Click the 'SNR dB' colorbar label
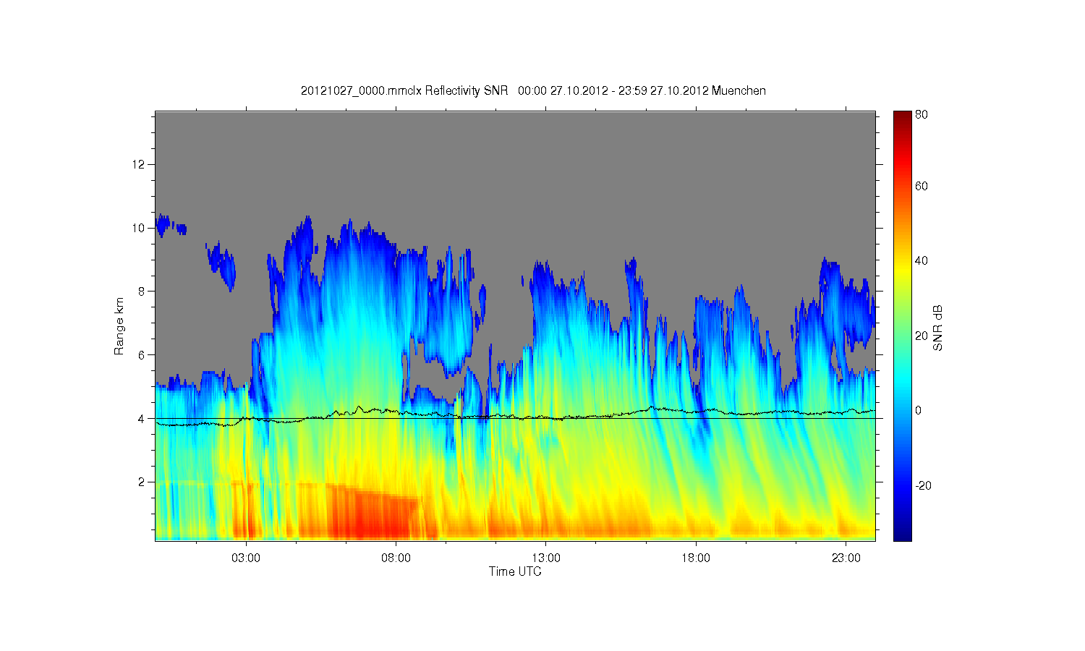The width and height of the screenshot is (1085, 651). (x=937, y=328)
